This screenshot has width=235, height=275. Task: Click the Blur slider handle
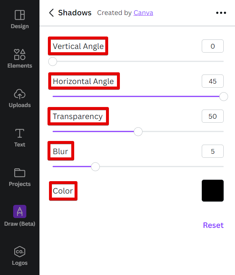(95, 167)
